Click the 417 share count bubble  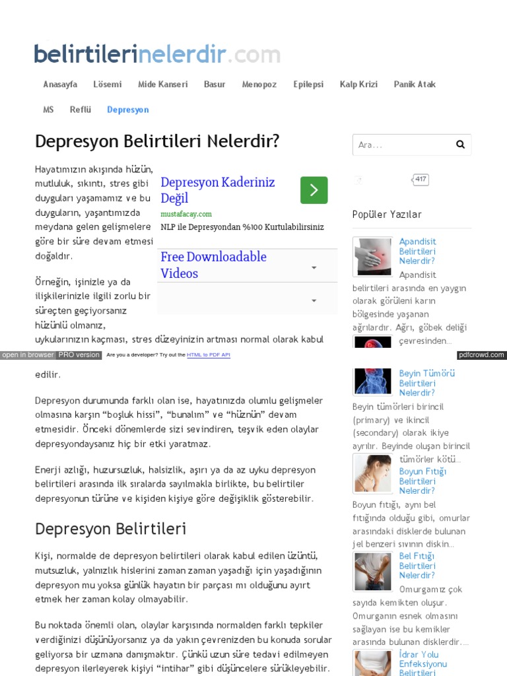[421, 180]
